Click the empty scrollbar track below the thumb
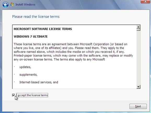This screenshot has height=113, width=151. coord(138,58)
